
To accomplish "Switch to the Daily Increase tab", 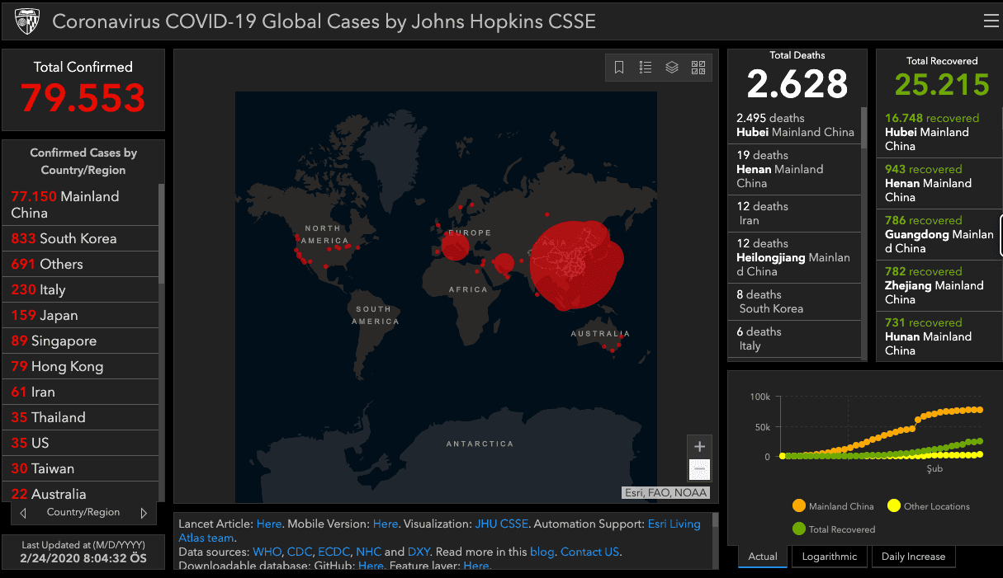I will coord(913,557).
